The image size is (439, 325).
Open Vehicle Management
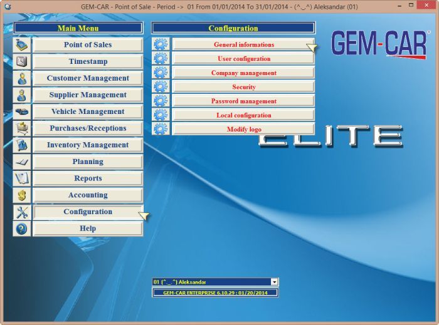pyautogui.click(x=88, y=112)
